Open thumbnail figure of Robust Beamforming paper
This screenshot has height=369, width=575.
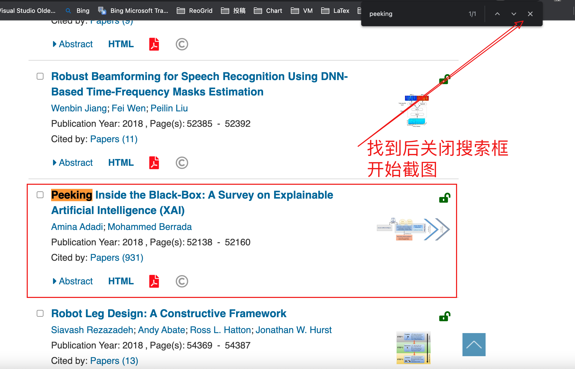pyautogui.click(x=414, y=111)
